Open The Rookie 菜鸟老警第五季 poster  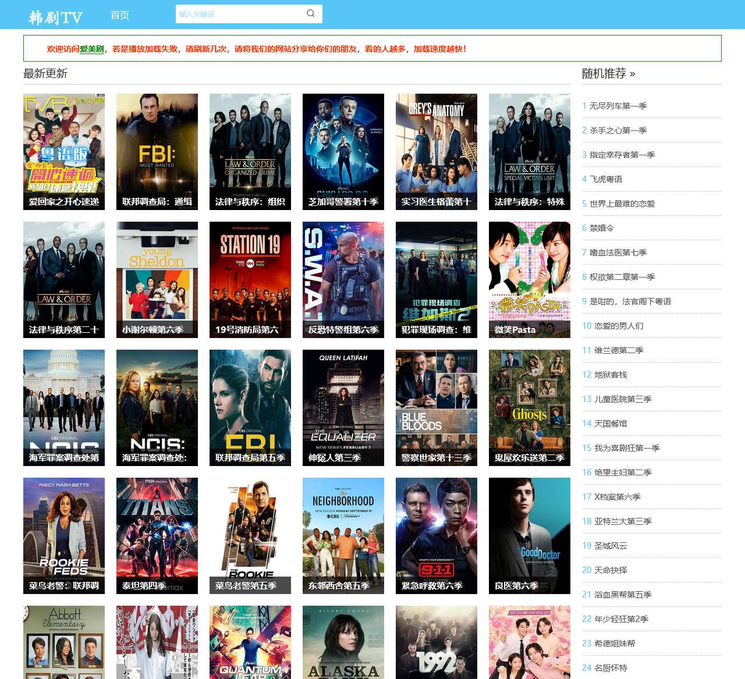(250, 536)
